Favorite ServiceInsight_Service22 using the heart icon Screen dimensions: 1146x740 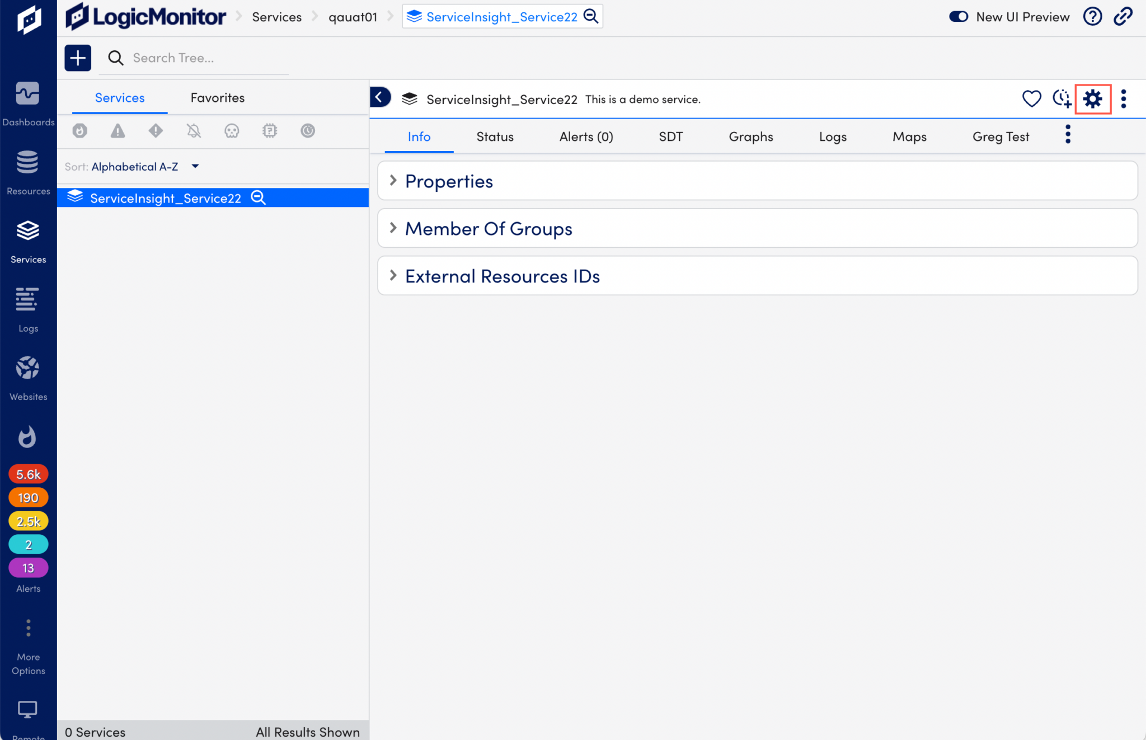[1031, 99]
